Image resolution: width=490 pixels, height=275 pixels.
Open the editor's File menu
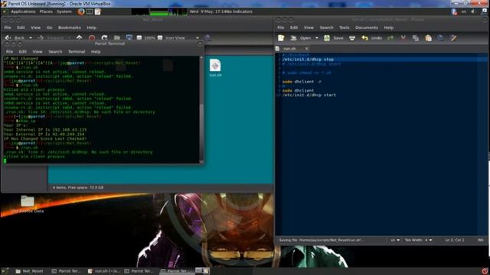(281, 27)
